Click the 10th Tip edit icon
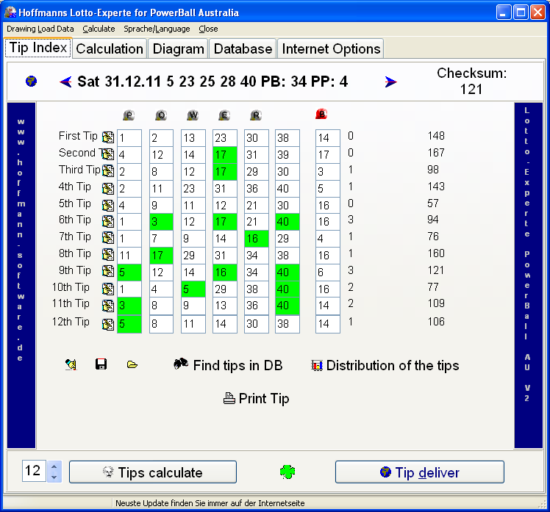 pyautogui.click(x=108, y=289)
